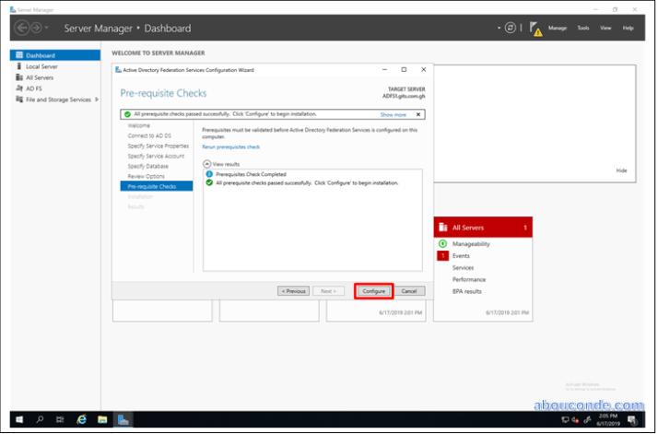Open the Tools menu
Viewport: 658px width, 434px height.
coord(583,28)
